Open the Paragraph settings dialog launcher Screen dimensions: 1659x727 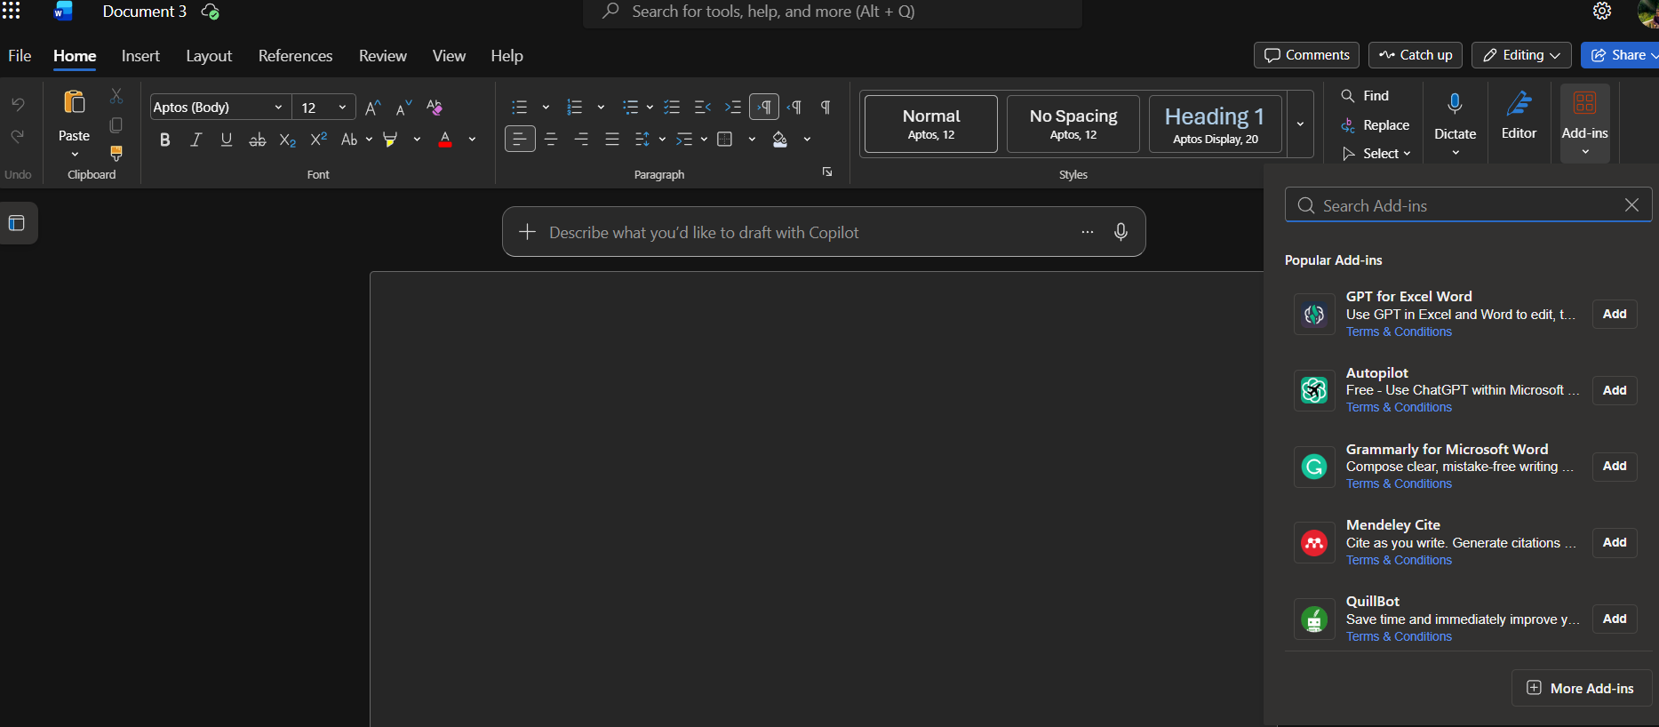pyautogui.click(x=827, y=172)
